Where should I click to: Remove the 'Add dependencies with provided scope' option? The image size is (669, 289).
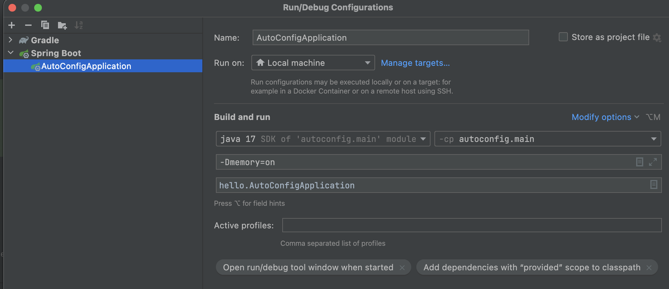pyautogui.click(x=649, y=268)
